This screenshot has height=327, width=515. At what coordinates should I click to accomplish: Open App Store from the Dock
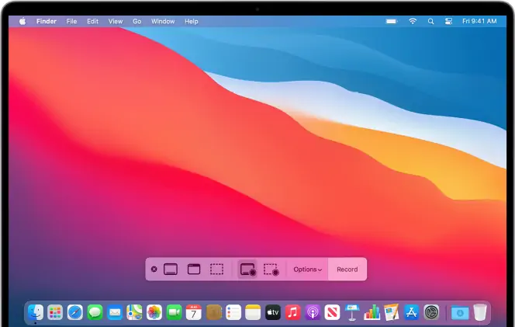[412, 312]
